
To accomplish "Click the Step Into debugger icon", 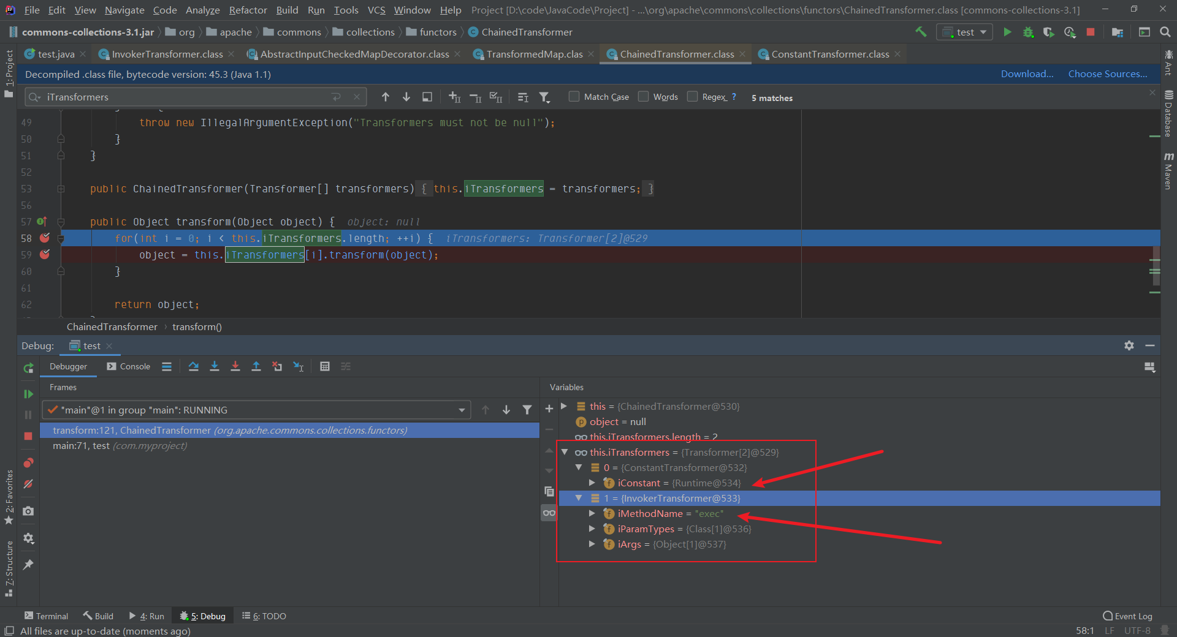I will coord(215,366).
